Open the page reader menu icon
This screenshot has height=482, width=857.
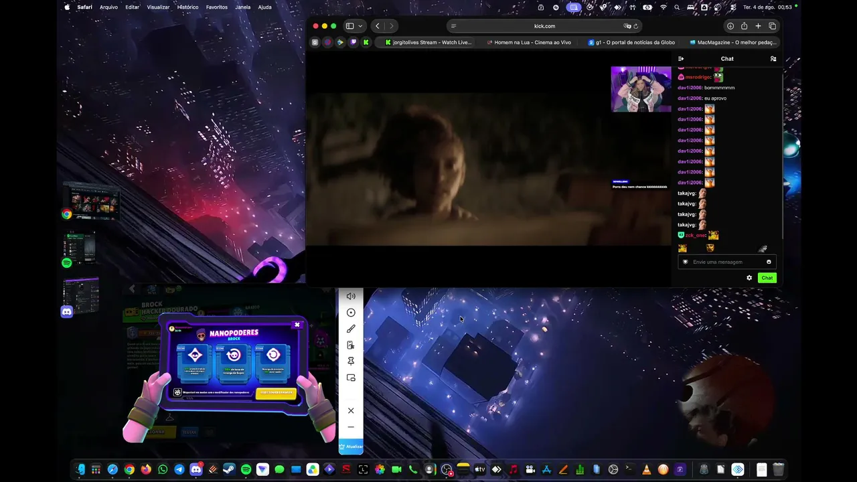click(454, 26)
